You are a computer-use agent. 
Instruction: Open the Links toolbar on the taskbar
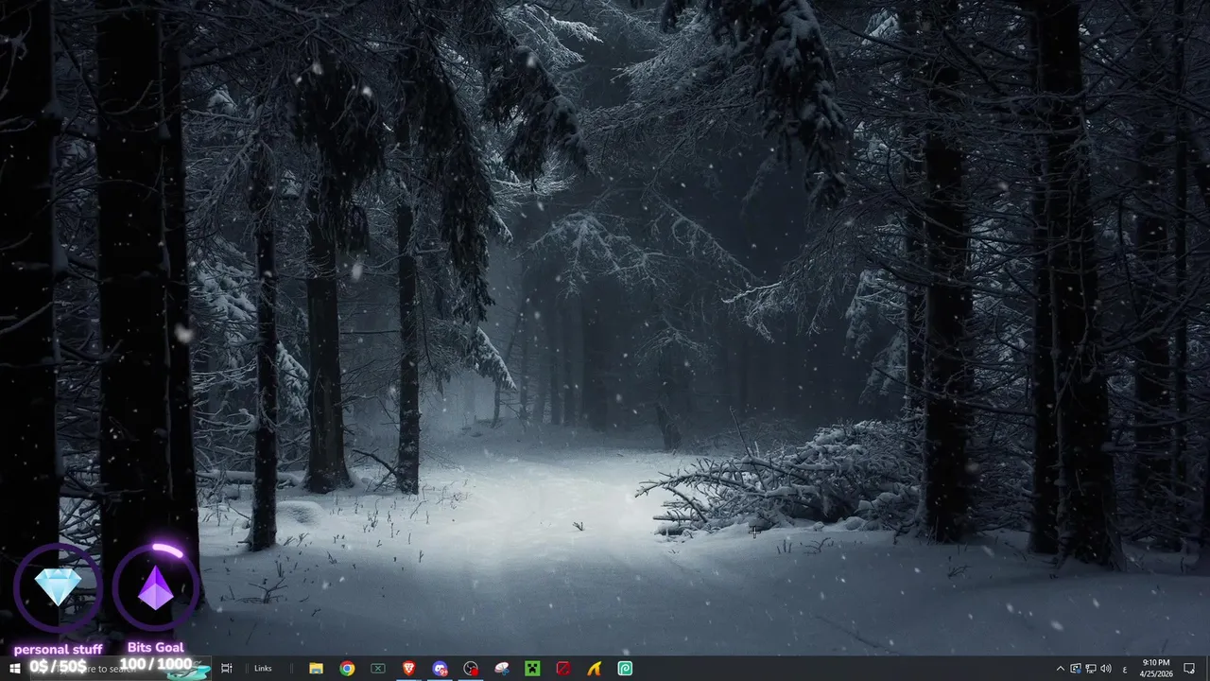click(x=263, y=669)
